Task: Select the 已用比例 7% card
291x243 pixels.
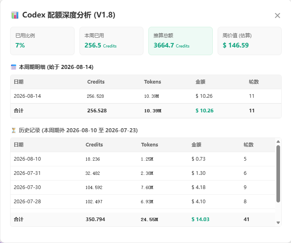Action: (42, 41)
